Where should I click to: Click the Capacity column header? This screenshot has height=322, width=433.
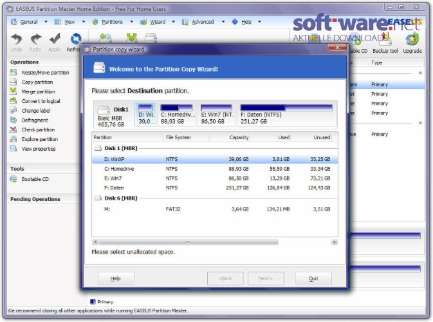pos(230,137)
